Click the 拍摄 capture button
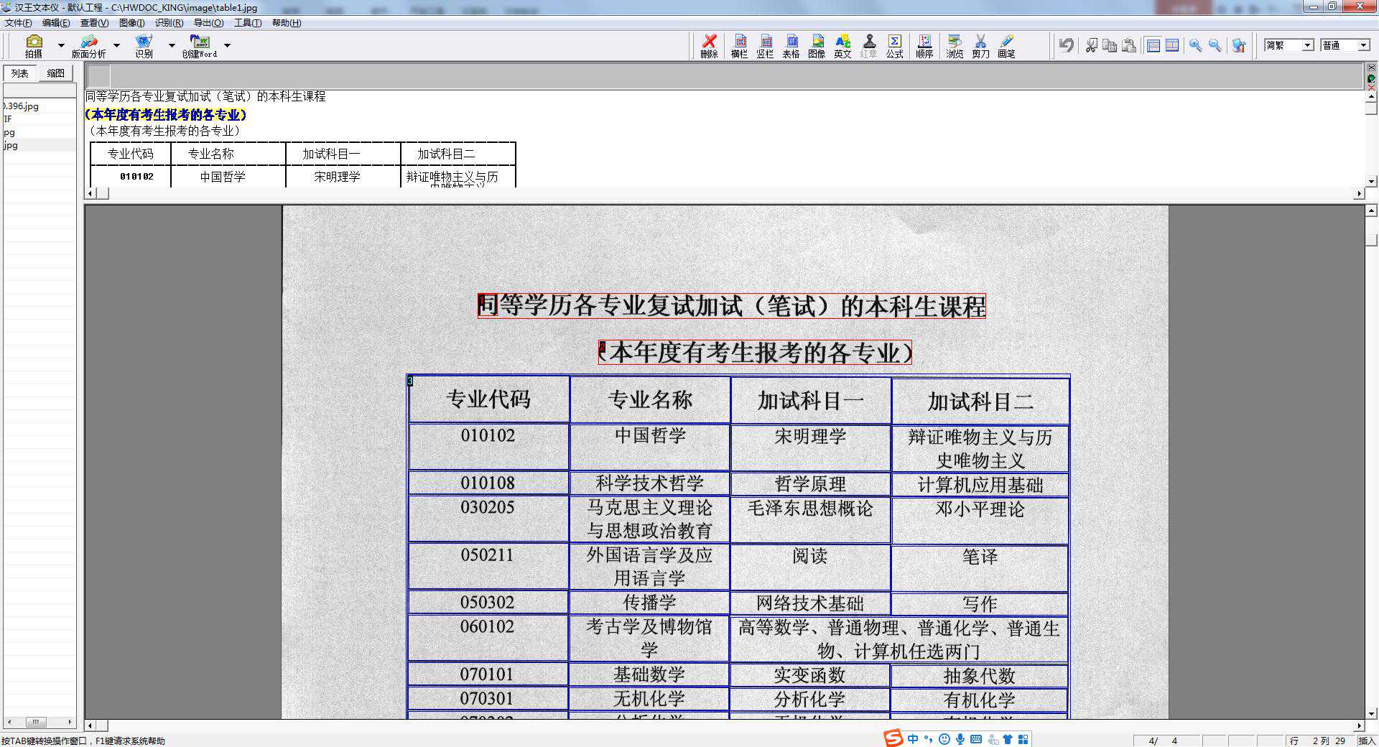 34,45
